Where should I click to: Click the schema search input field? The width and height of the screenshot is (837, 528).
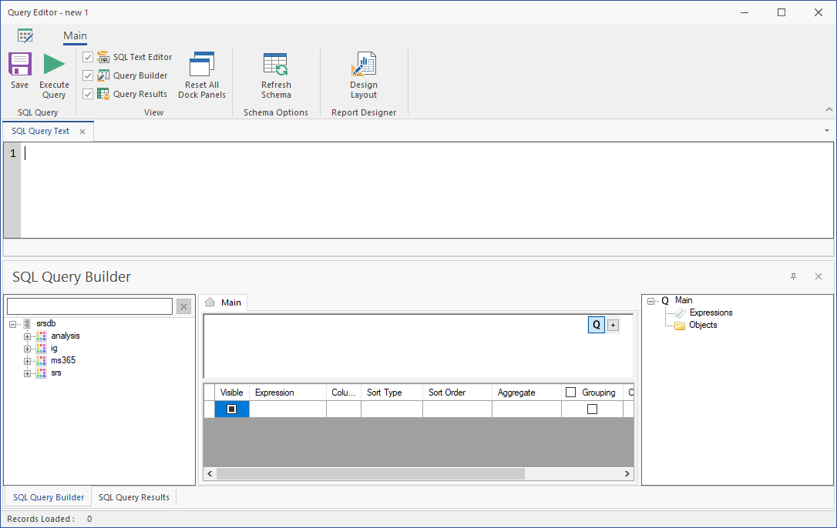89,307
